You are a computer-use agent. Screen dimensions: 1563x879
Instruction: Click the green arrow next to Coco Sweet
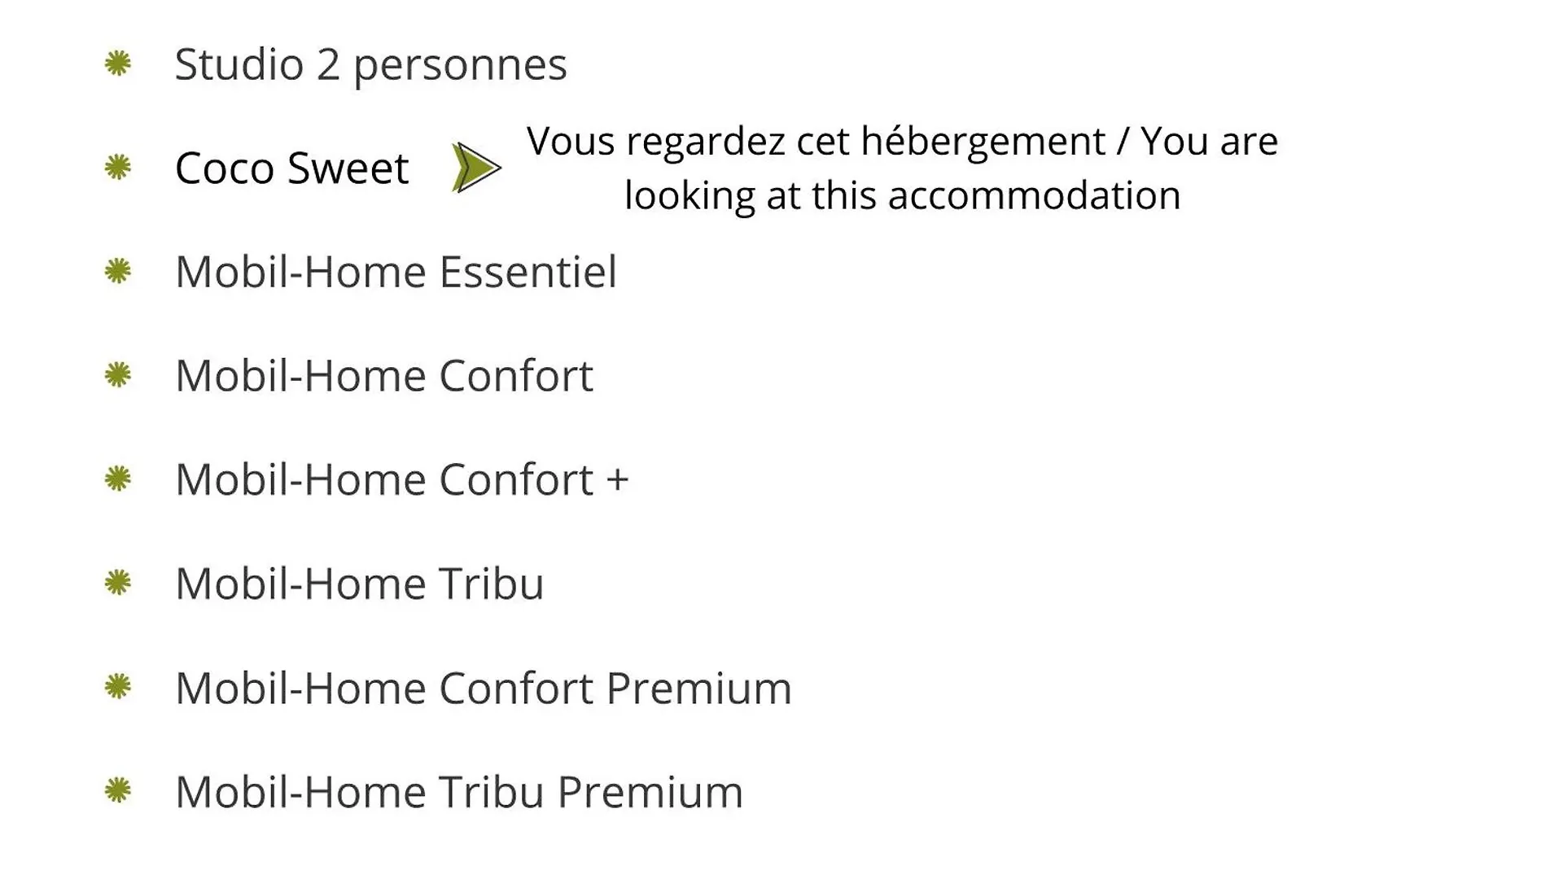[476, 168]
